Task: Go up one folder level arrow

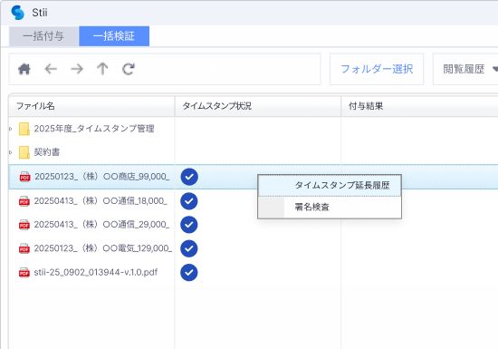Action: [x=102, y=69]
